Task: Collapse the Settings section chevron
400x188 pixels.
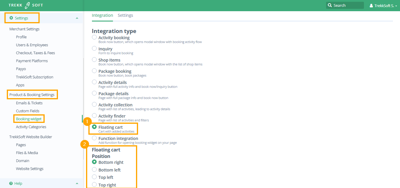Action: pos(77,18)
